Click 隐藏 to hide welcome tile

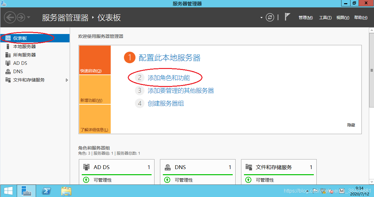click(351, 125)
